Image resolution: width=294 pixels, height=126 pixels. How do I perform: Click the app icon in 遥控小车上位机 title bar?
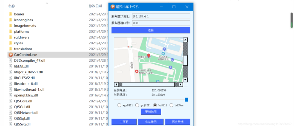(112, 7)
